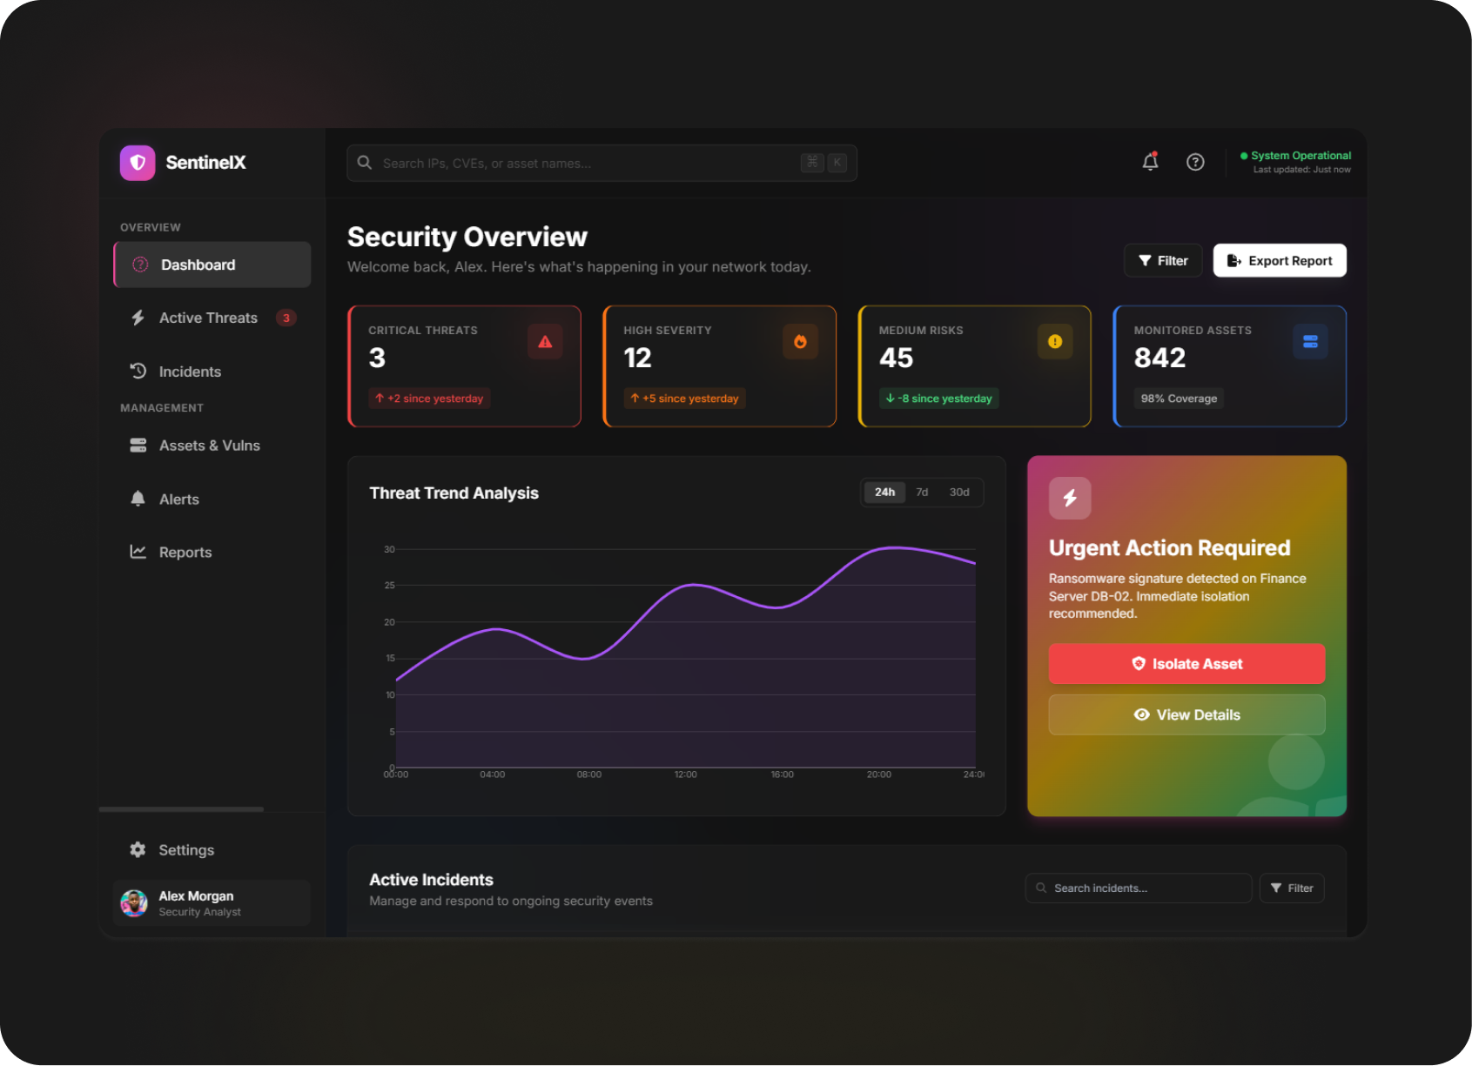Open the Filter dropdown beside Export Report
Viewport: 1472px width, 1066px height.
1163,261
